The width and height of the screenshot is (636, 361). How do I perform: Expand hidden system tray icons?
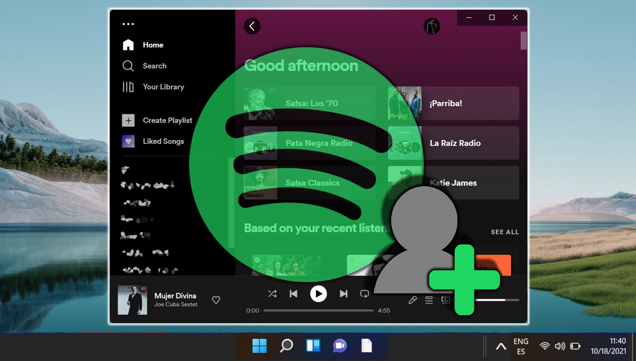501,346
